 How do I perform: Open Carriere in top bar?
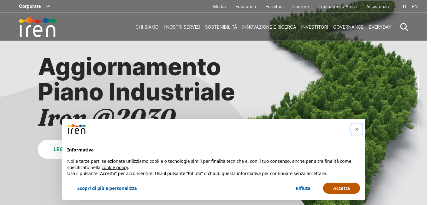pyautogui.click(x=300, y=6)
